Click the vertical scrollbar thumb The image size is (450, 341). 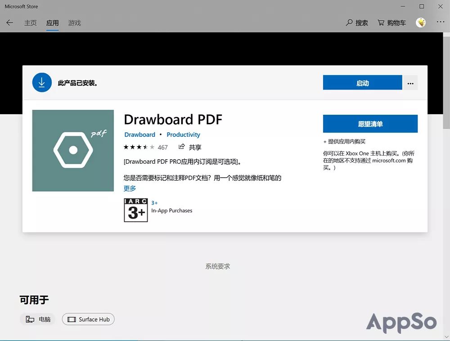coord(446,83)
